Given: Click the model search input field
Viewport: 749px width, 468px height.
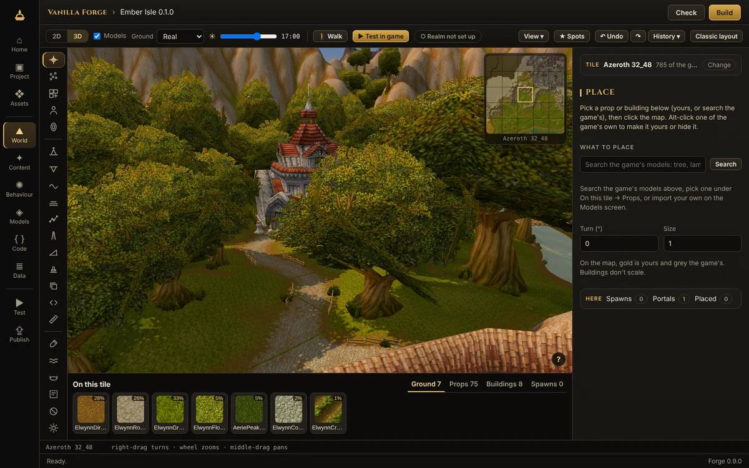Looking at the screenshot, I should pyautogui.click(x=643, y=164).
